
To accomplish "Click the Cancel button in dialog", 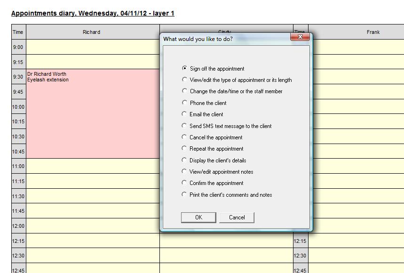I will (237, 217).
